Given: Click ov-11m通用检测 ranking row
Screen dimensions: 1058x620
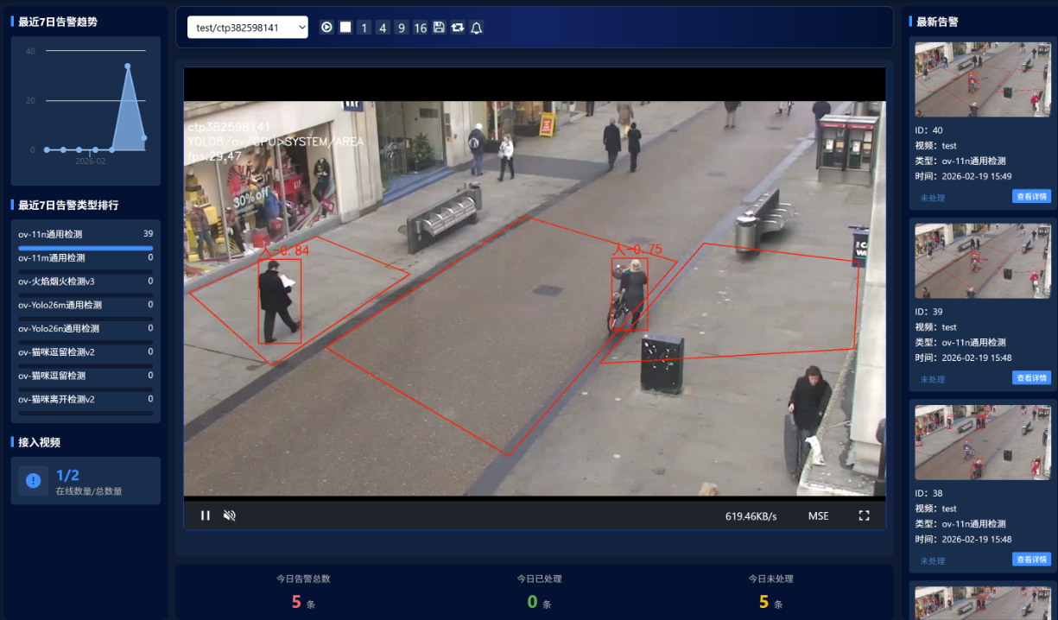Looking at the screenshot, I should tap(86, 262).
